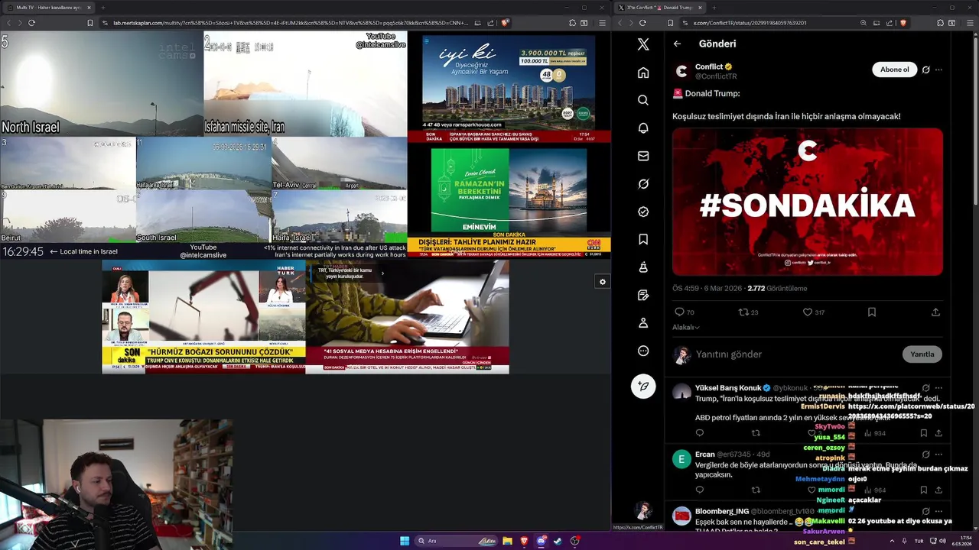979x550 pixels.
Task: Click the taskbar Ara search box
Action: pos(457,541)
